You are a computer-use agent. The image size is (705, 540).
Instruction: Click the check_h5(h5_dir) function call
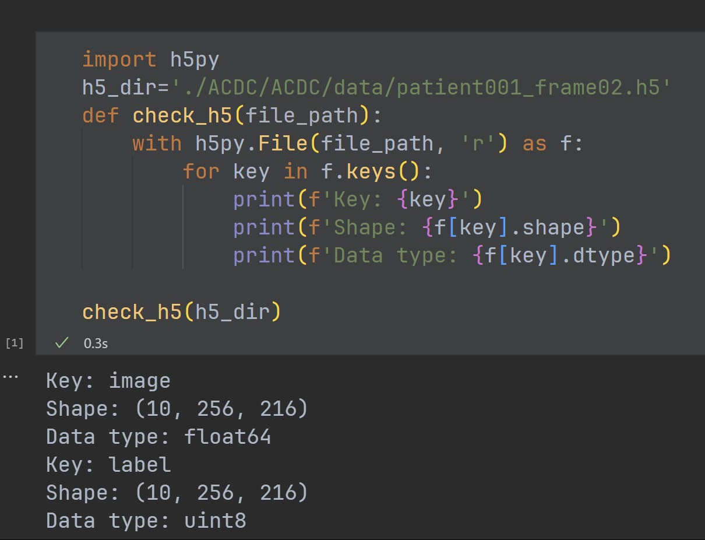(181, 312)
